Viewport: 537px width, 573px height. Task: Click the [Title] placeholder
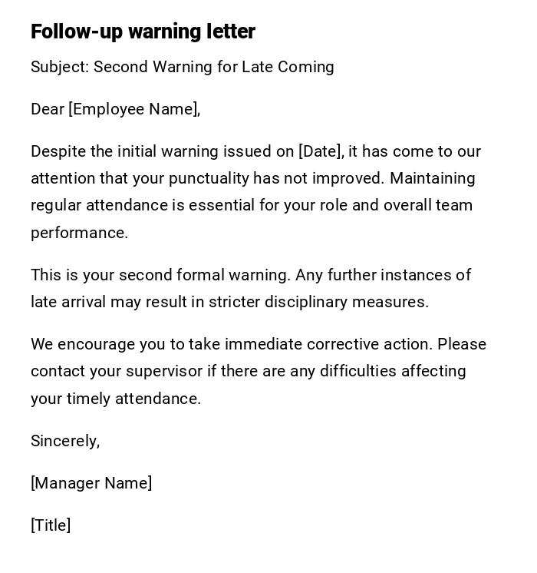tap(51, 525)
